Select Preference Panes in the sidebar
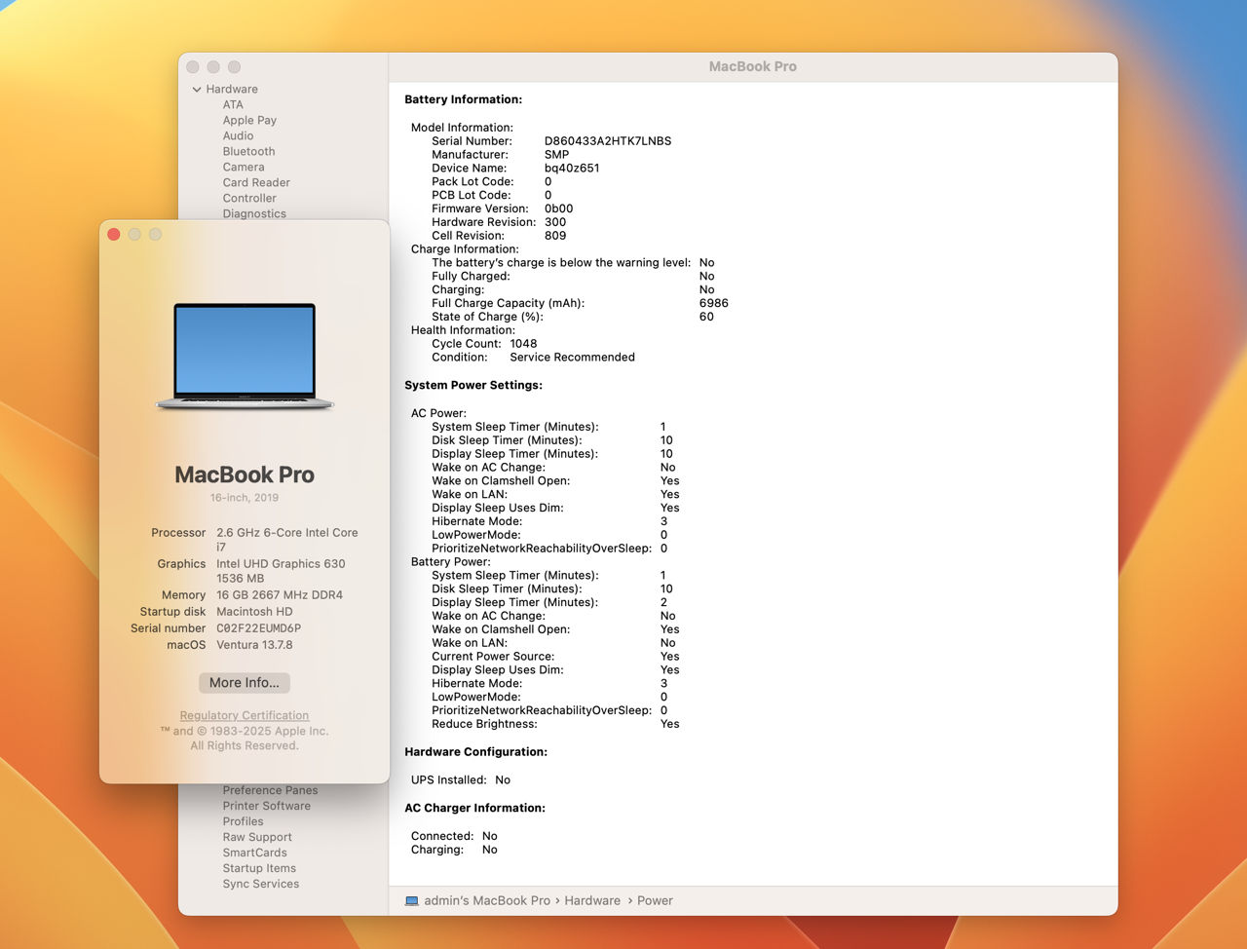1247x949 pixels. (270, 791)
